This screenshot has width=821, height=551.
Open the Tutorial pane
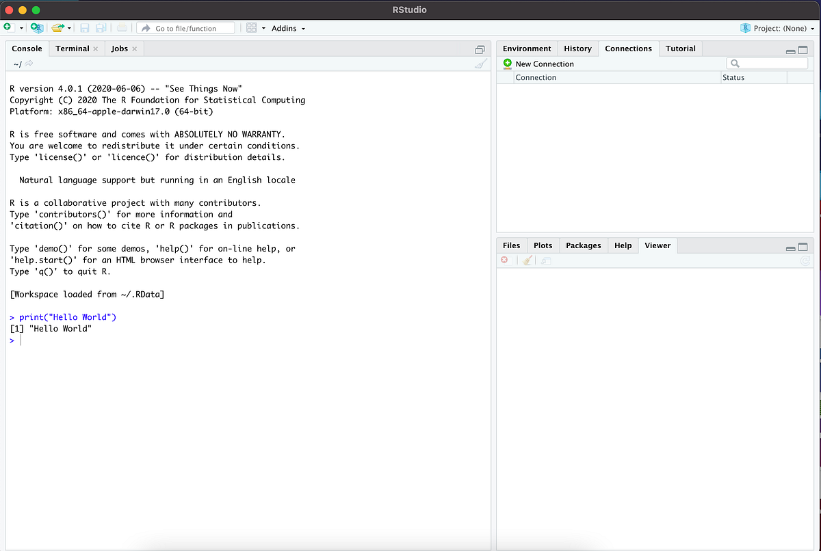coord(680,49)
